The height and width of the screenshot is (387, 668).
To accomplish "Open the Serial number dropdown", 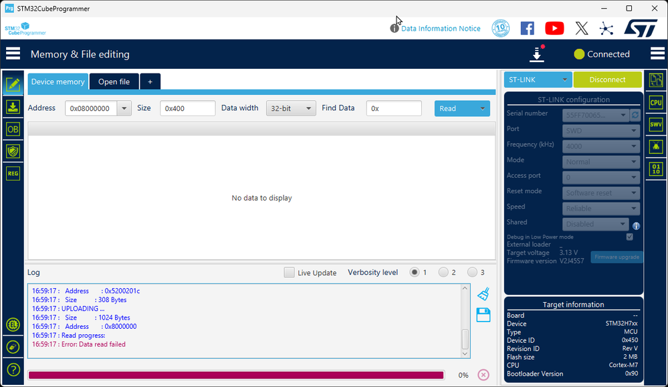I will click(x=595, y=115).
